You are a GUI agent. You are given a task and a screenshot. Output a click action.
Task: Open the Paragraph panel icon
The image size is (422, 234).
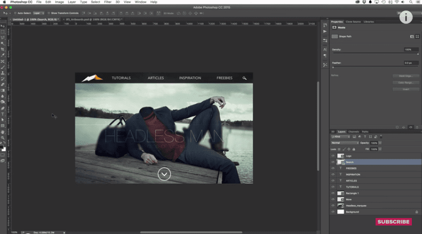pyautogui.click(x=325, y=55)
